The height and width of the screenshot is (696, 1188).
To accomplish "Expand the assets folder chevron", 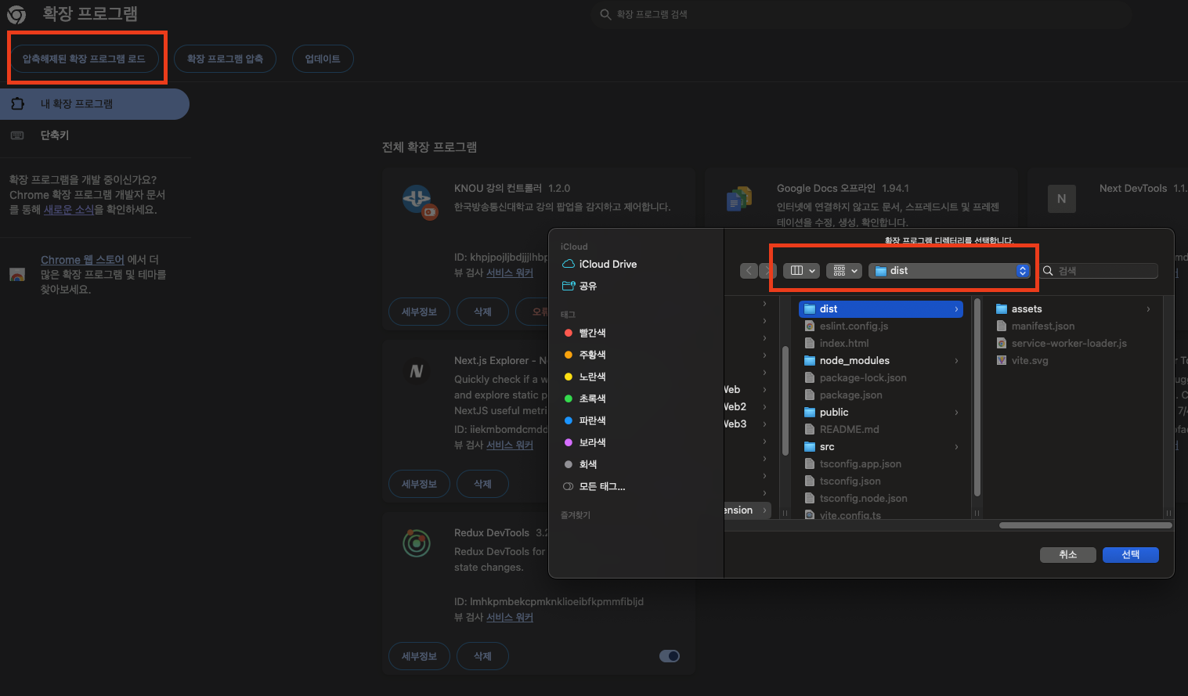I will (1148, 309).
